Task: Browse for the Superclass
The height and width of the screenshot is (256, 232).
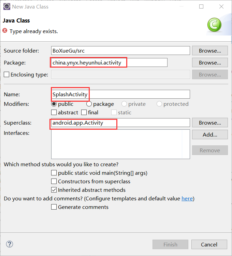Action: [x=210, y=123]
